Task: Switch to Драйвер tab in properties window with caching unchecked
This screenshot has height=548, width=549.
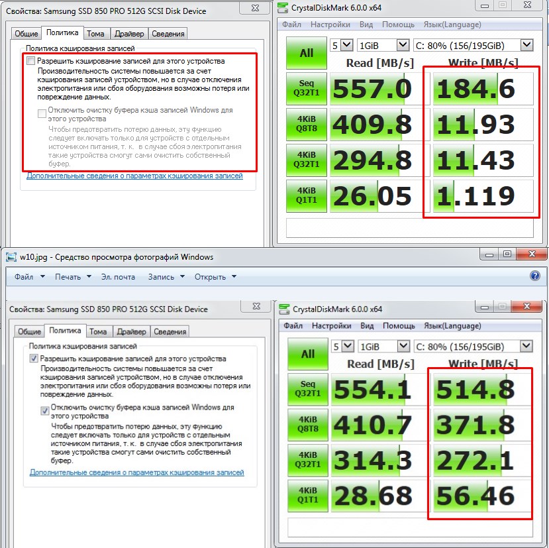Action: [x=129, y=34]
